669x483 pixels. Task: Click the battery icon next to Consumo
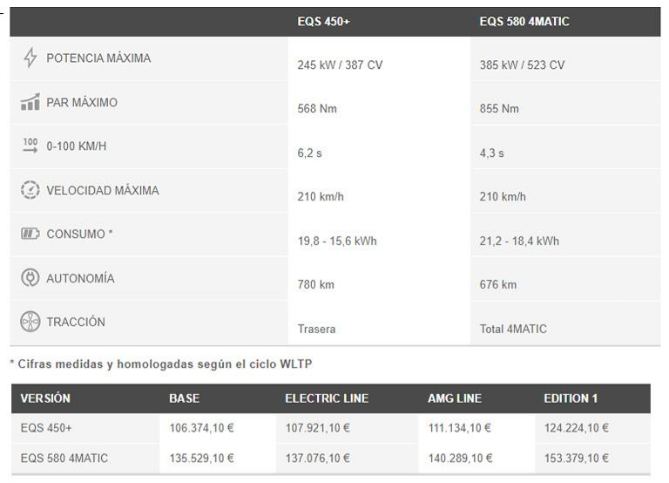(30, 234)
